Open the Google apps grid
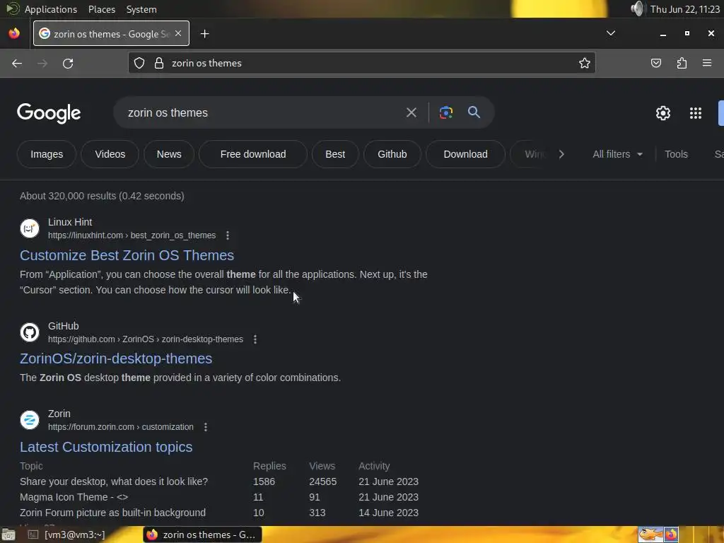724x543 pixels. click(696, 113)
